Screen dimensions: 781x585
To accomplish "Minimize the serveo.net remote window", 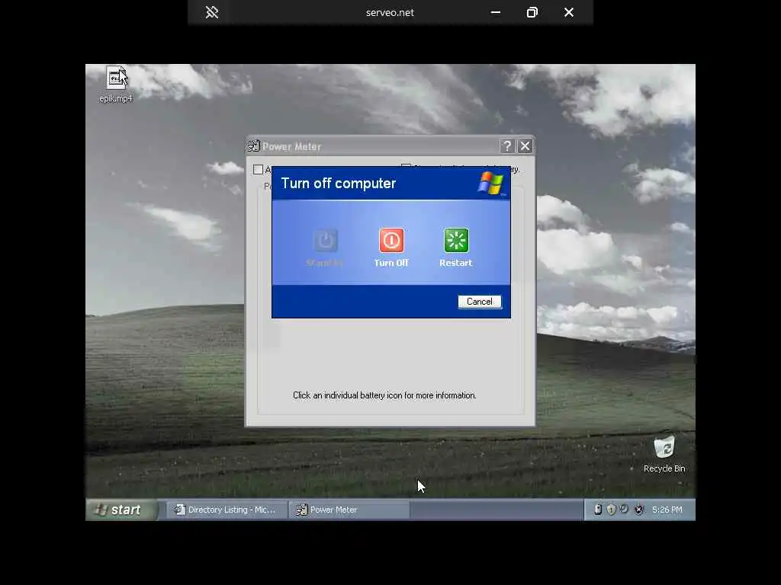I will point(496,12).
